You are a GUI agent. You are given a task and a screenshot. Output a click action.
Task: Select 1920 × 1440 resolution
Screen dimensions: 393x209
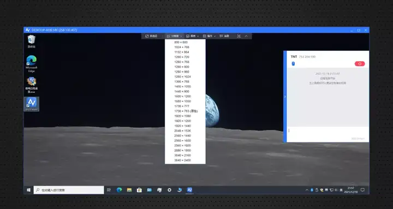click(185, 126)
